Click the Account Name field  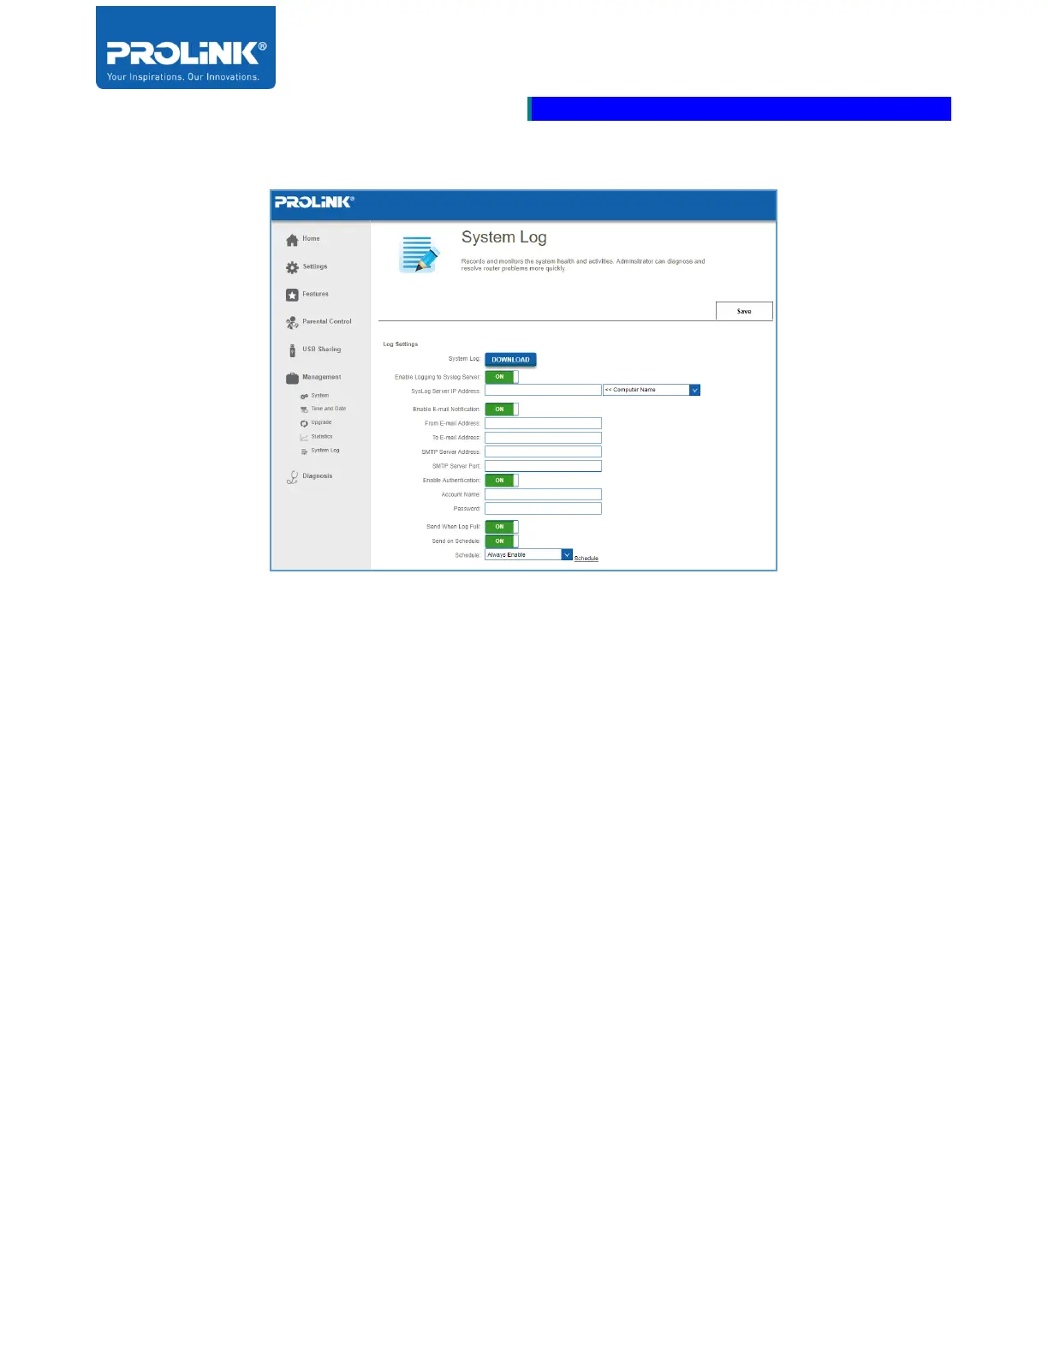coord(543,494)
